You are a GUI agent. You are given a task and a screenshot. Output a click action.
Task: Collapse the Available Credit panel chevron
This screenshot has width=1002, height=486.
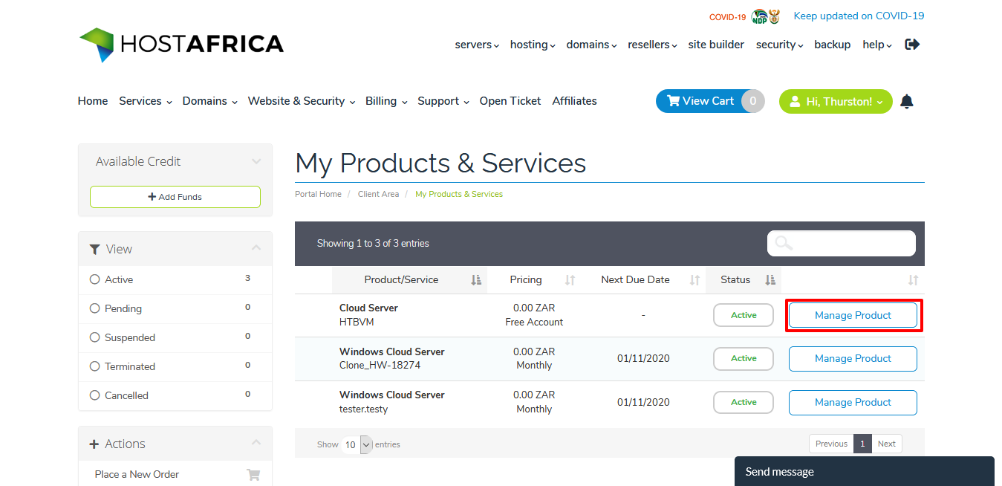pyautogui.click(x=256, y=161)
